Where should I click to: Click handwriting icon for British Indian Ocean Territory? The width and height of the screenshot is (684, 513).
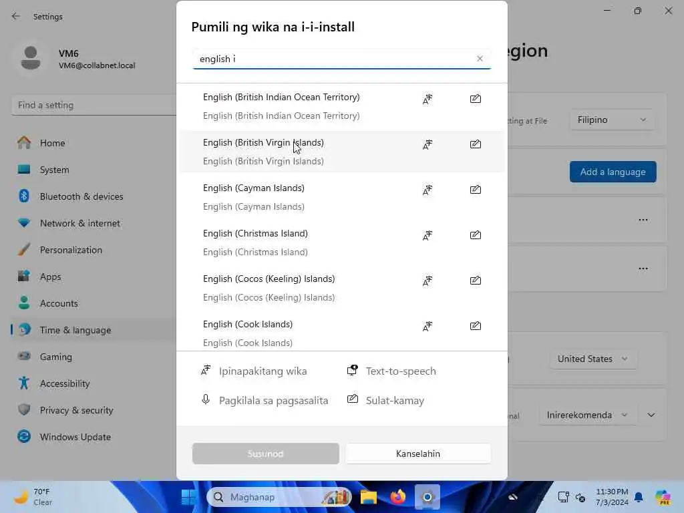point(476,99)
